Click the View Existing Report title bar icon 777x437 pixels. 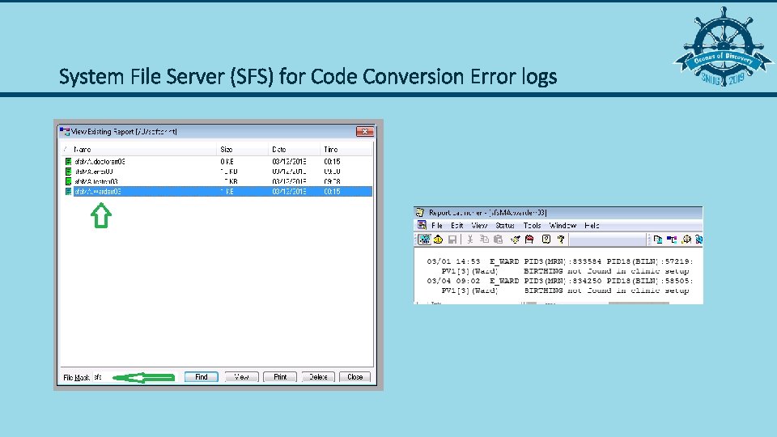click(x=65, y=131)
